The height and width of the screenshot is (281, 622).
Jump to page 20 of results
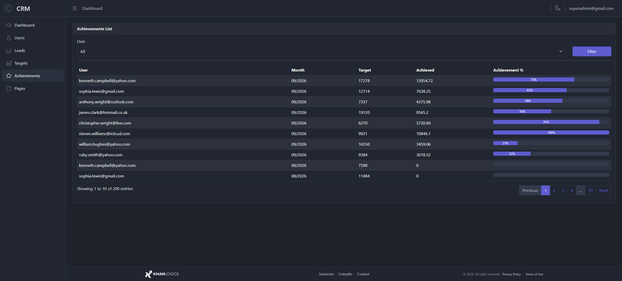[591, 191]
